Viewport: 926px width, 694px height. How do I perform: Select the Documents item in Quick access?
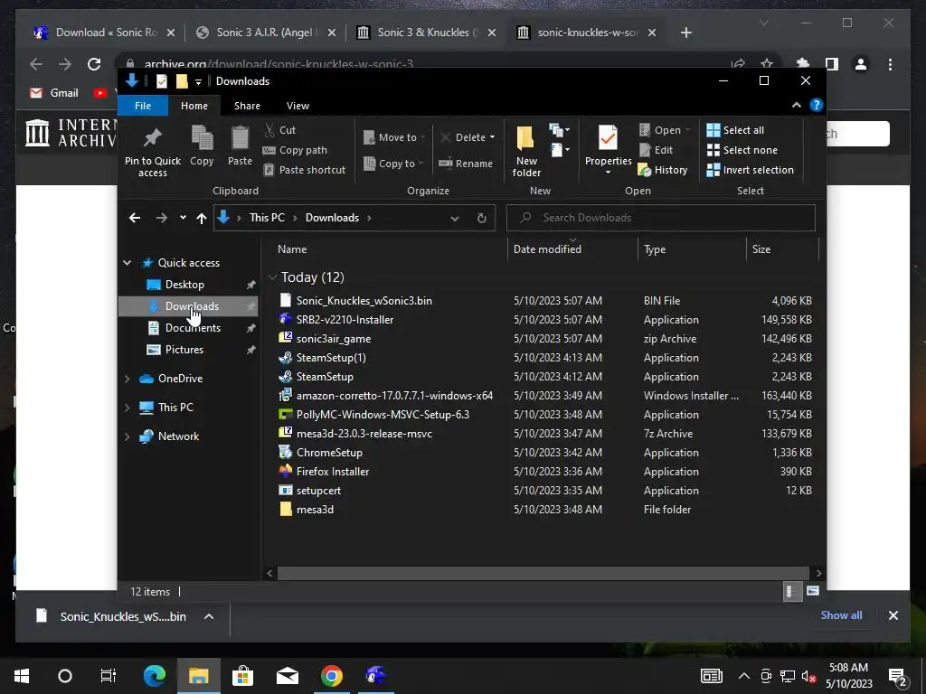pyautogui.click(x=193, y=327)
